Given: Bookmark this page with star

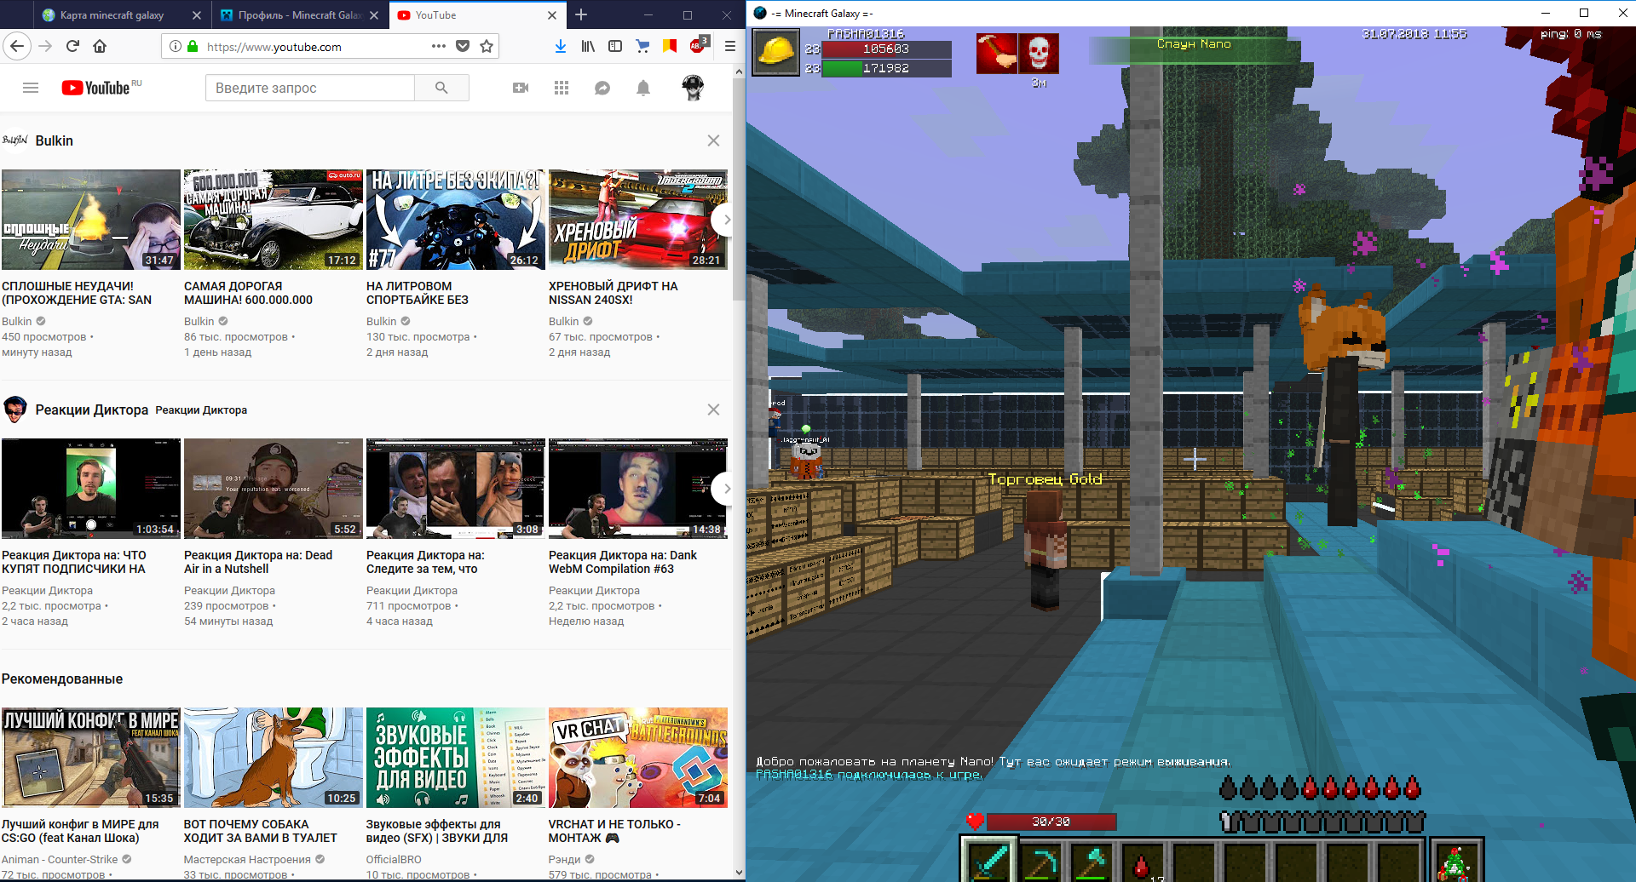Looking at the screenshot, I should [487, 46].
